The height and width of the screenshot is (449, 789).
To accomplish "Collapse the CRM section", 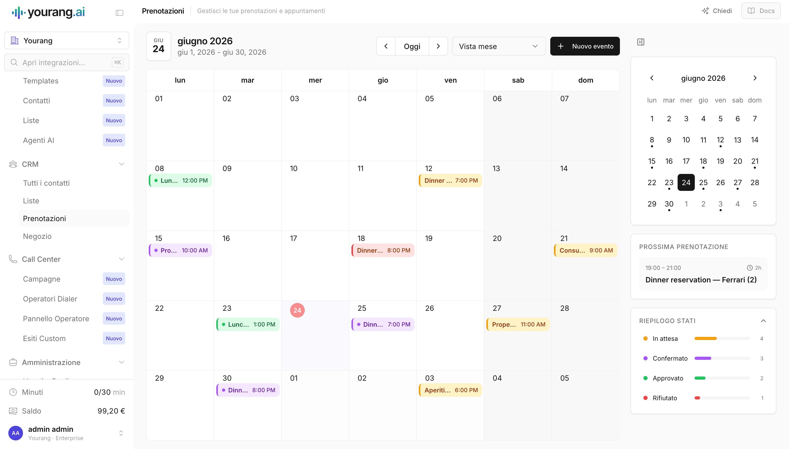I will pyautogui.click(x=122, y=164).
